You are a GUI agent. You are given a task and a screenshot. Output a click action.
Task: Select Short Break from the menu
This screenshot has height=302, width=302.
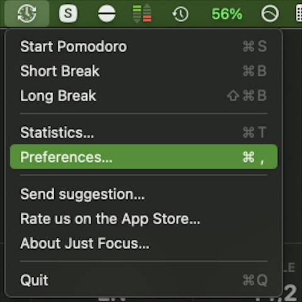(143, 71)
